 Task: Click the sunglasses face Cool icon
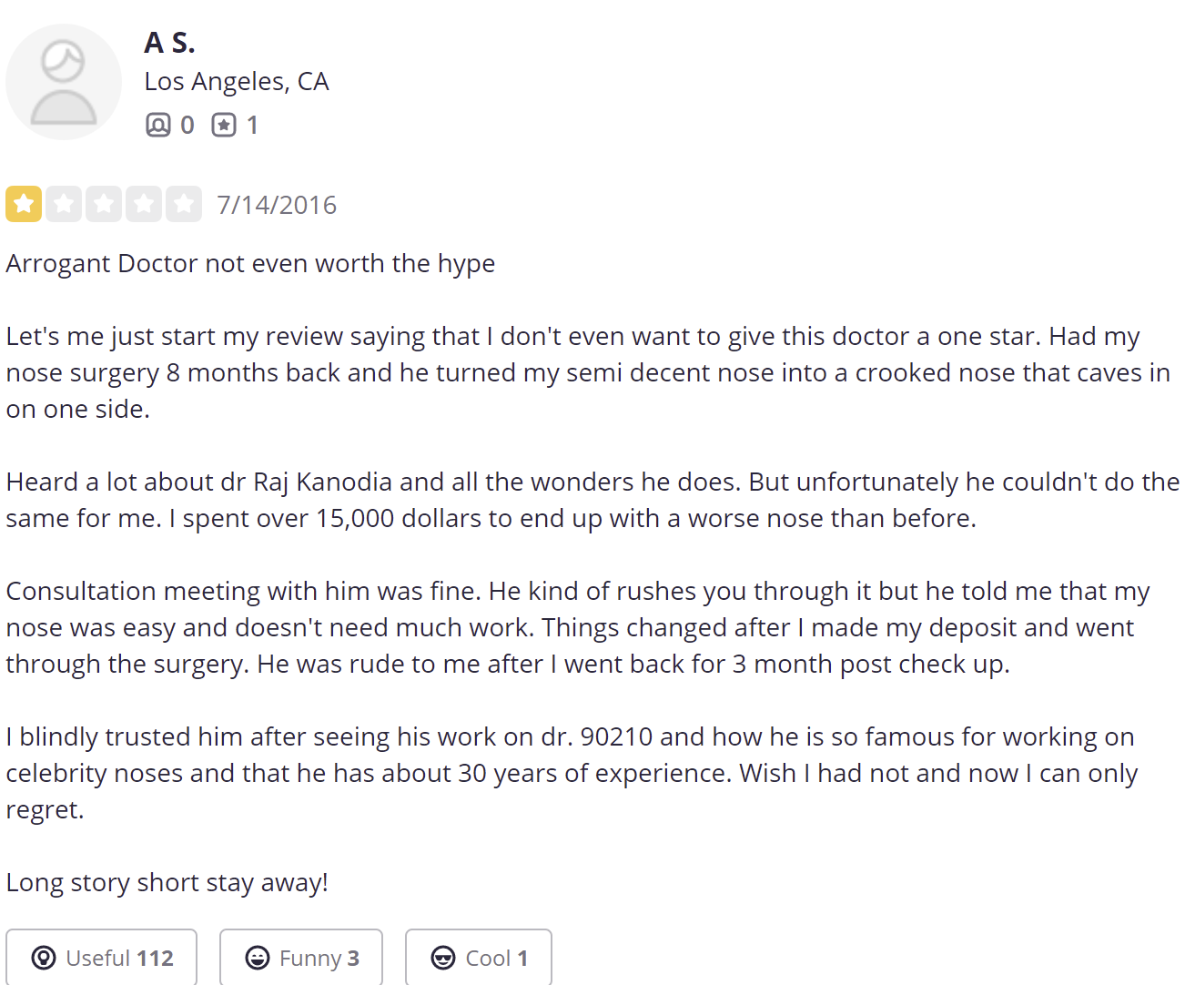point(443,958)
